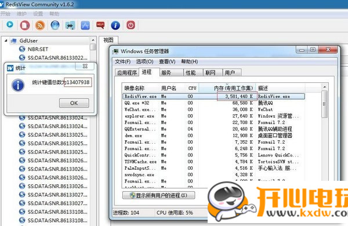Screen dimensions: 348x226
Task: Click the connection arrows toolbar icon
Action: click(x=70, y=25)
